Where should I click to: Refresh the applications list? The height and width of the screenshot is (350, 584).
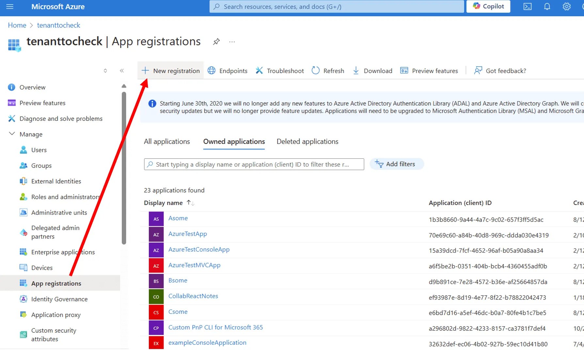(327, 71)
